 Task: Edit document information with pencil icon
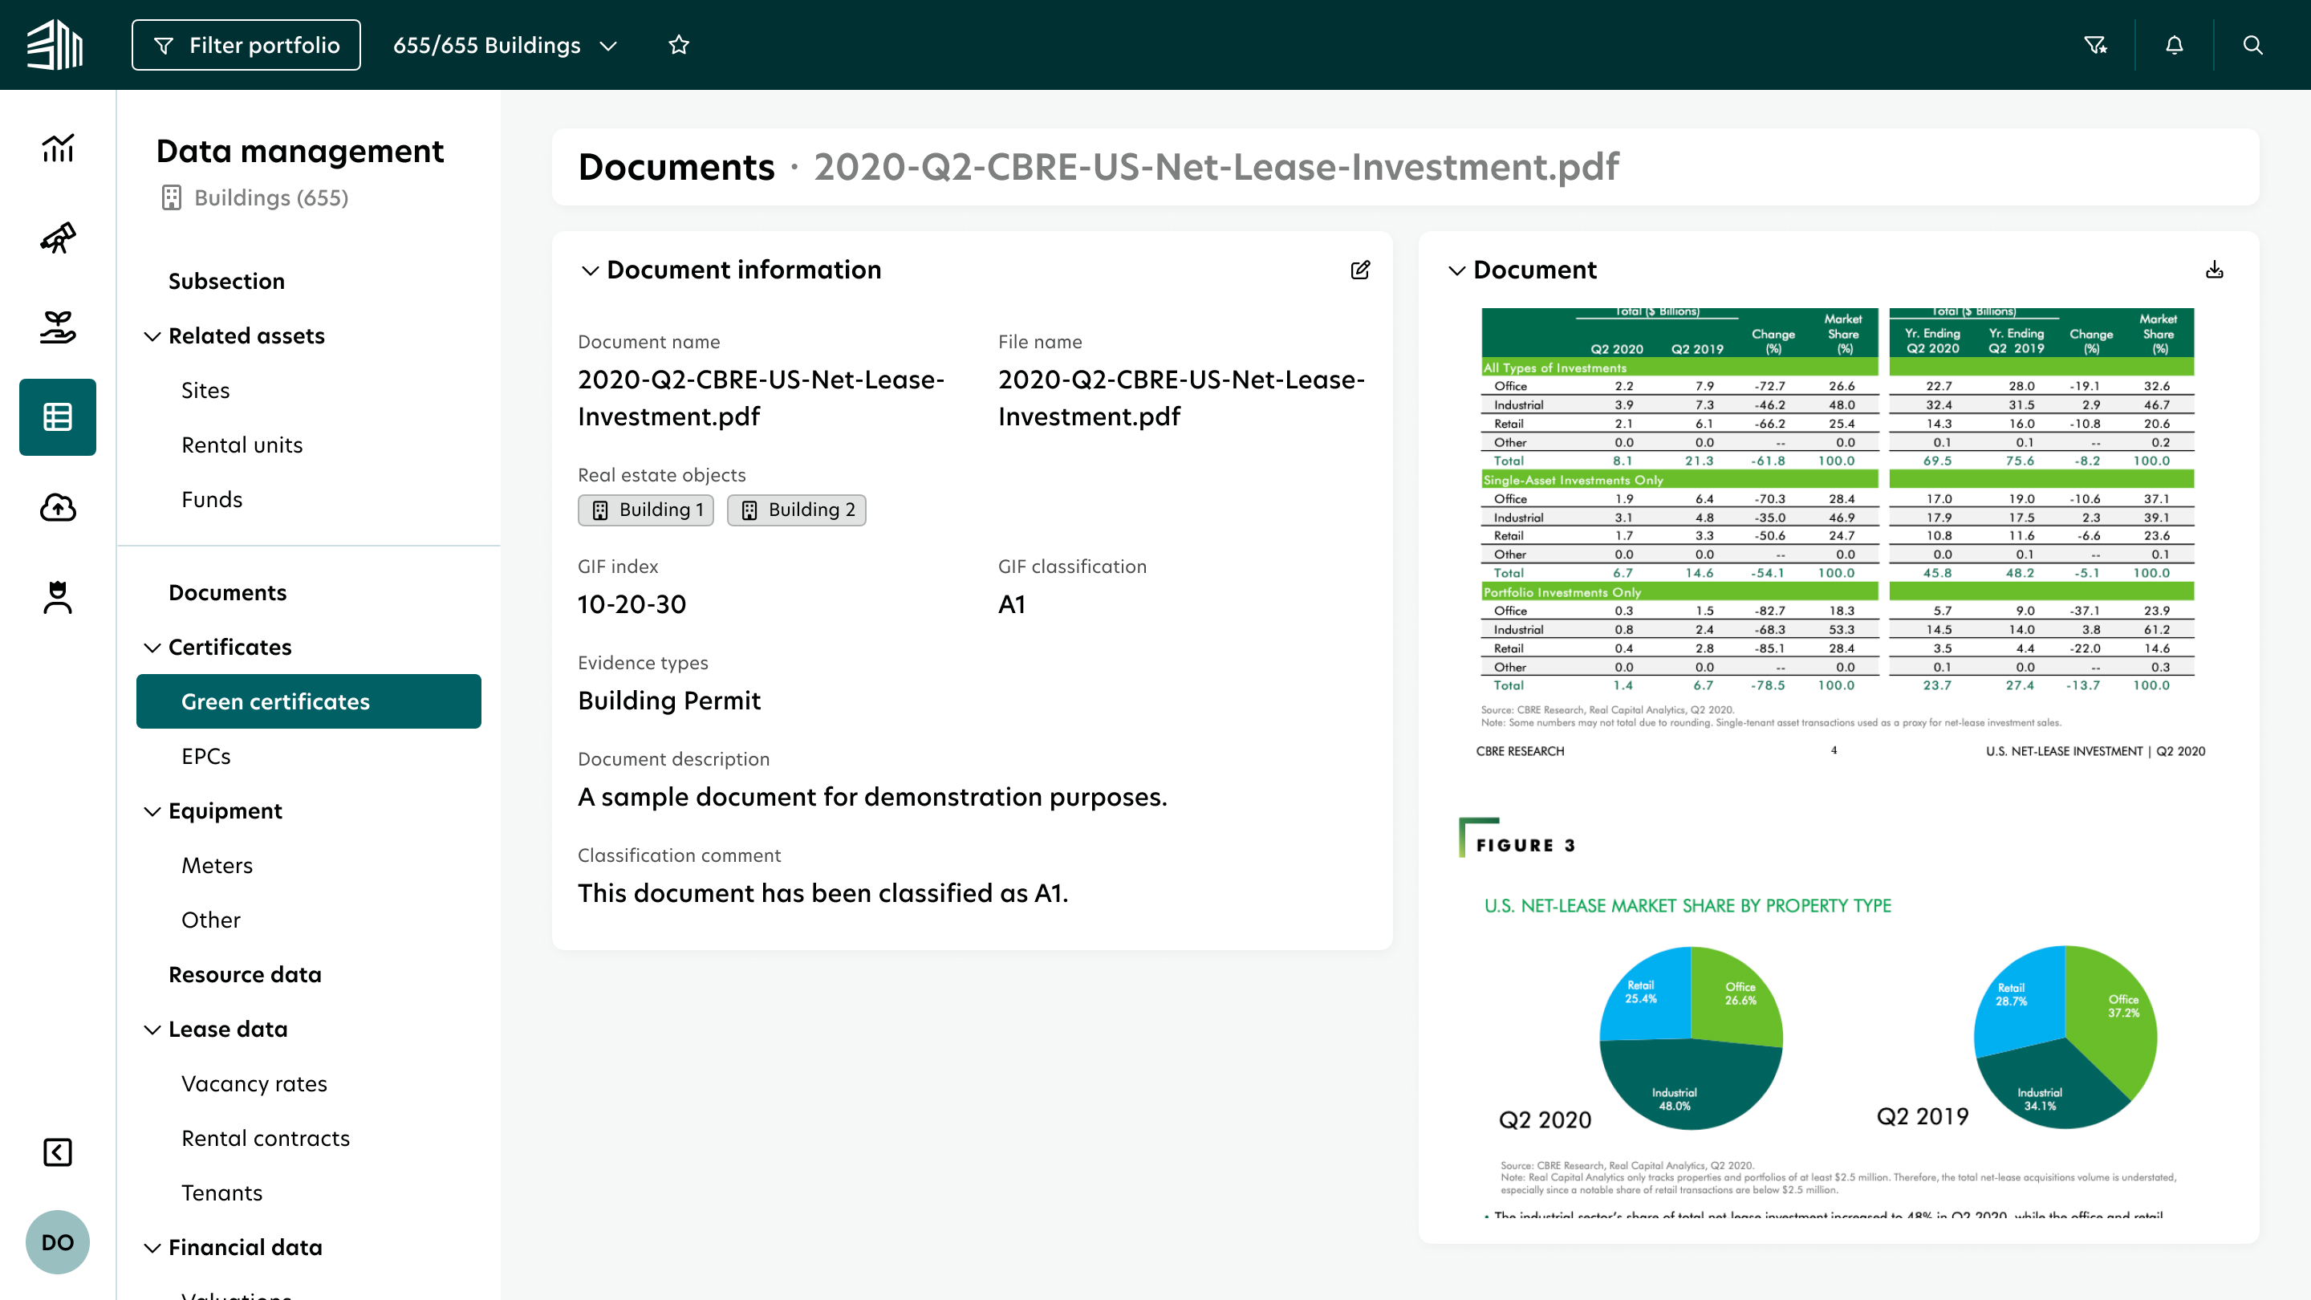1360,270
